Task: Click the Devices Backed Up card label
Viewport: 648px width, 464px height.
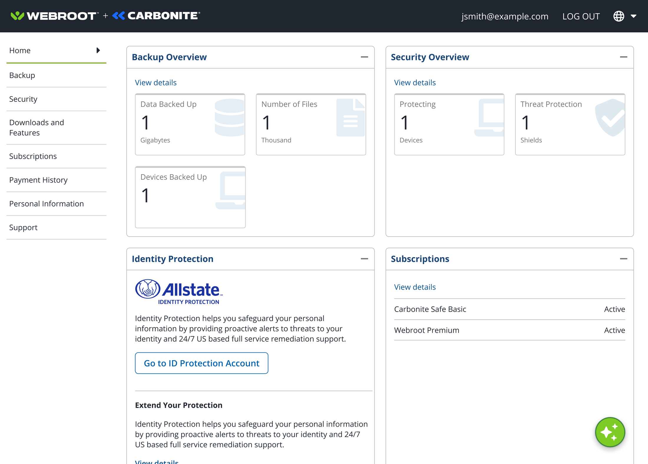Action: (173, 177)
